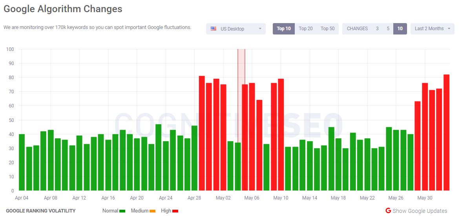The height and width of the screenshot is (216, 460).
Task: Click the red bar above Apr 29 at 81
Action: click(202, 133)
